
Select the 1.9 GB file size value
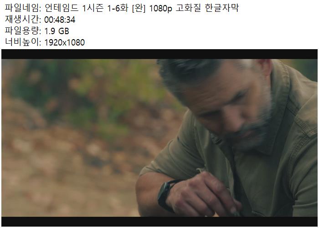click(x=57, y=31)
